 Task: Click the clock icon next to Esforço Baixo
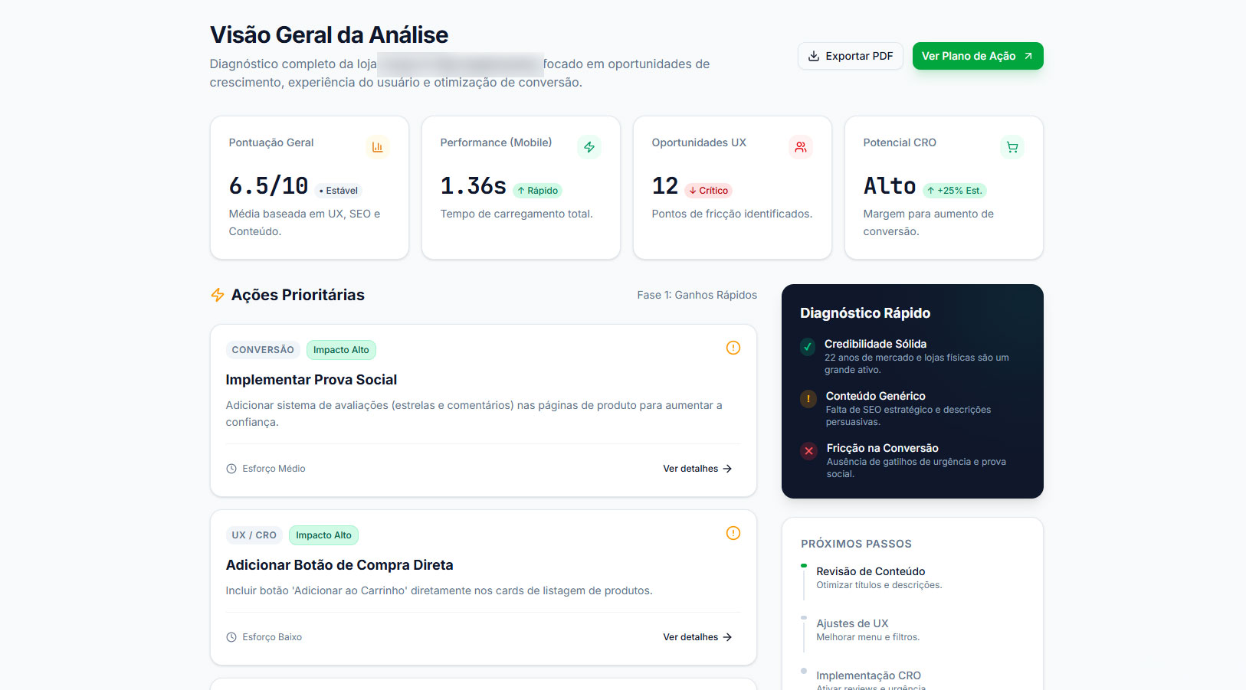coord(231,636)
